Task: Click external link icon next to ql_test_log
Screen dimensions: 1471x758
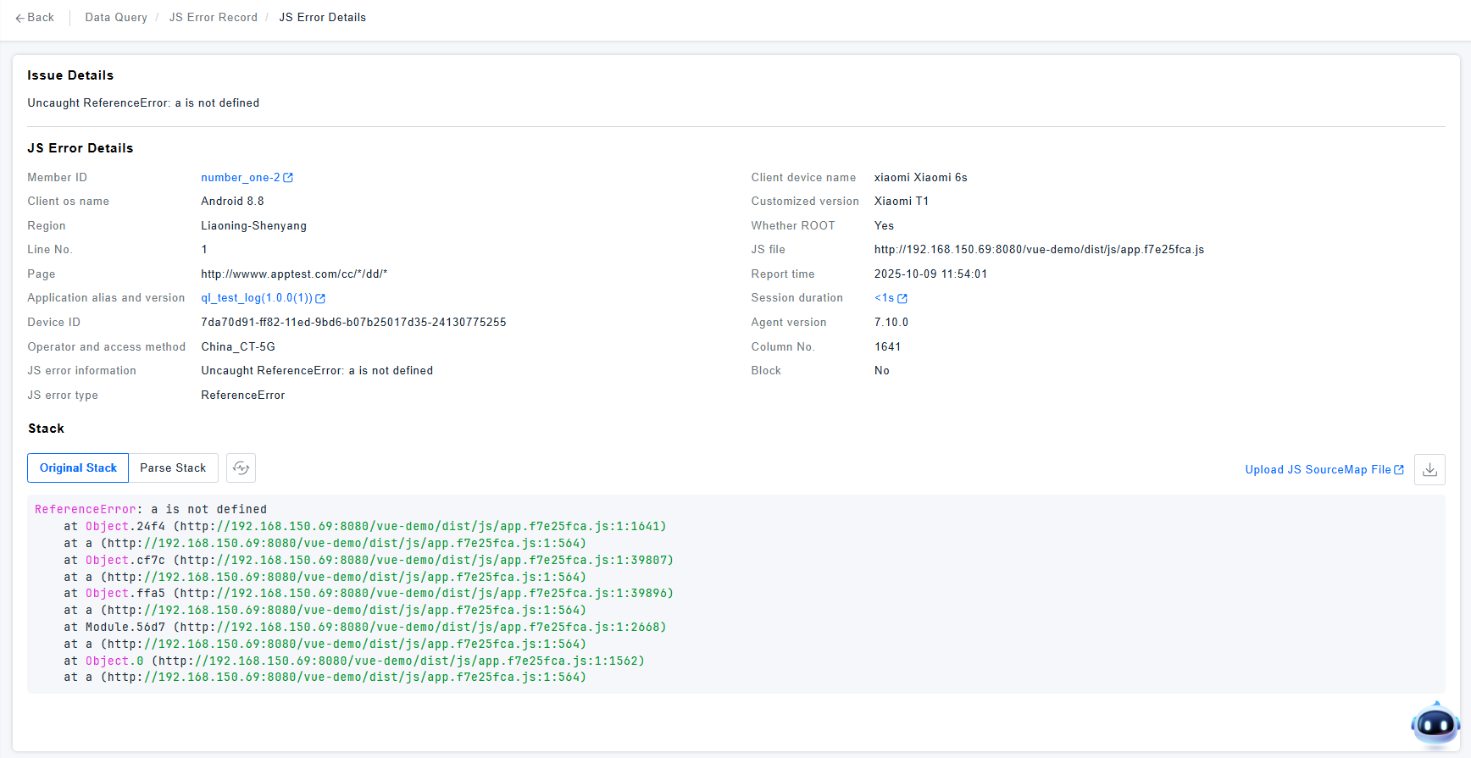Action: pyautogui.click(x=320, y=298)
